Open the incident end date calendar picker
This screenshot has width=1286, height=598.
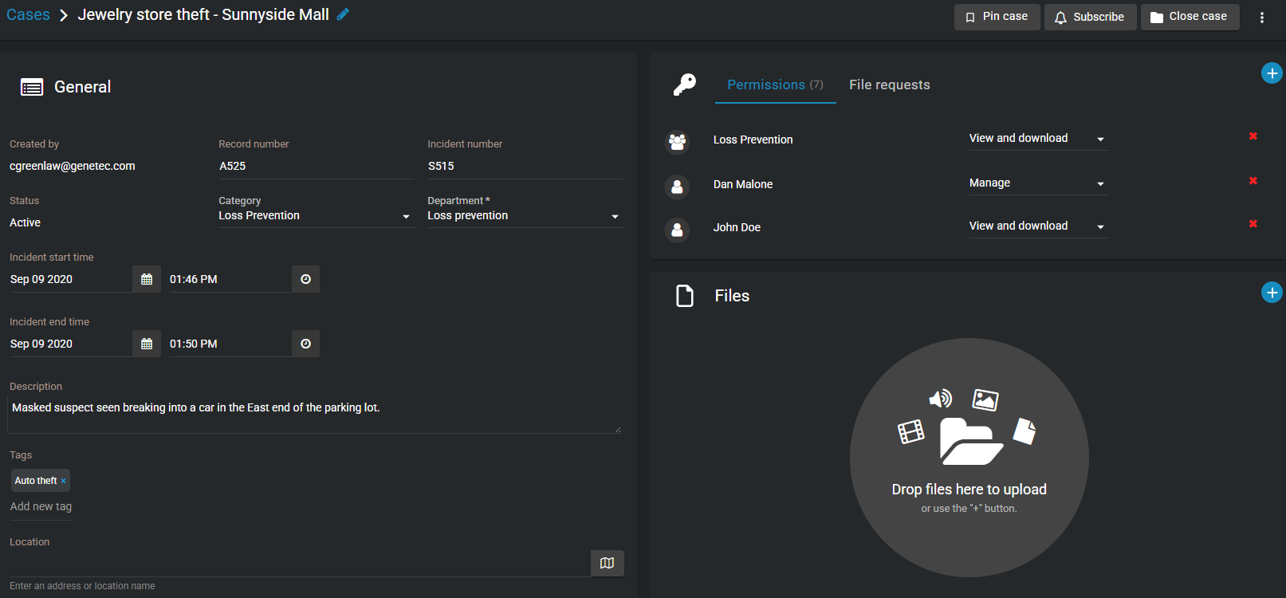point(147,344)
